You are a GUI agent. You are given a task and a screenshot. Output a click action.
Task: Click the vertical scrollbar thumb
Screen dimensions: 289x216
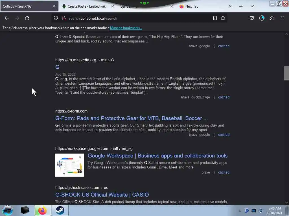286,73
